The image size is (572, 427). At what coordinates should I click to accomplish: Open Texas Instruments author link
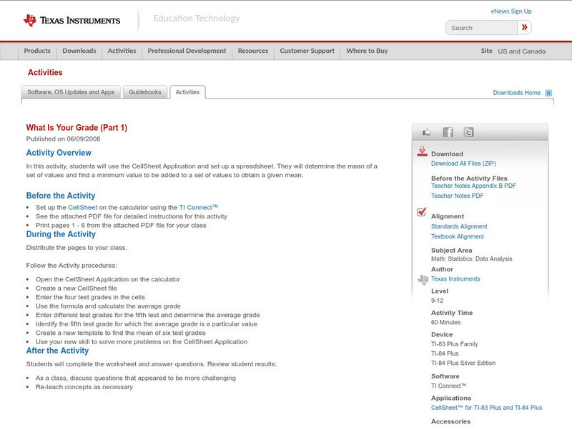tap(455, 278)
